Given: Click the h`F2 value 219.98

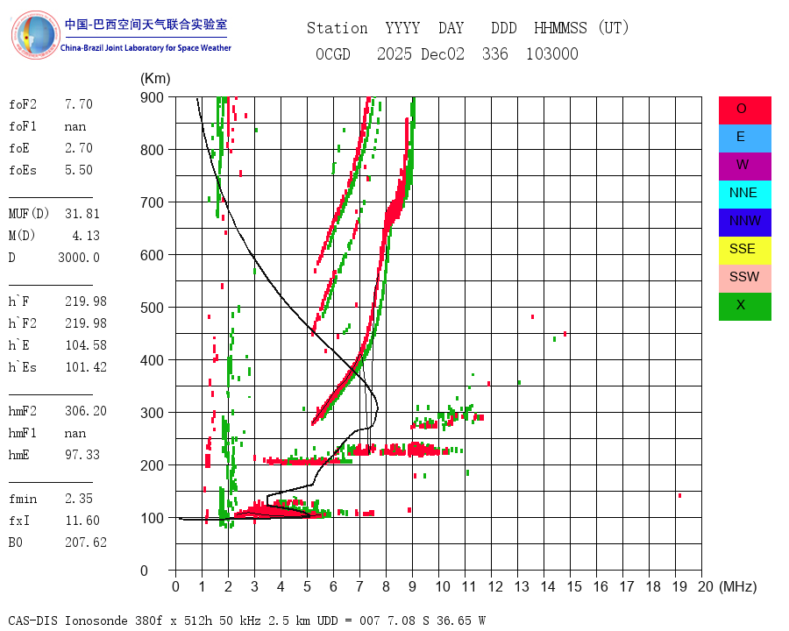Looking at the screenshot, I should (x=86, y=323).
